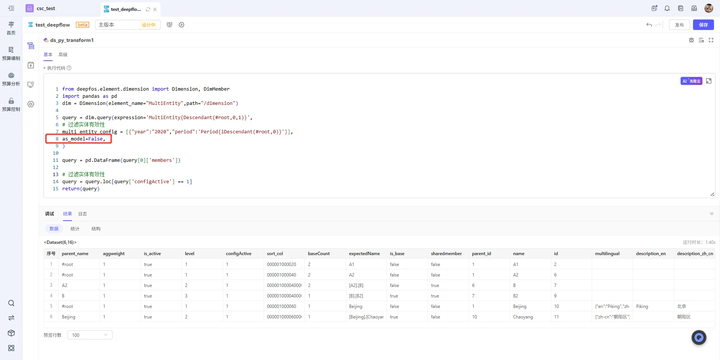Click the AI 先胜云 button
720x360 pixels.
pos(691,81)
